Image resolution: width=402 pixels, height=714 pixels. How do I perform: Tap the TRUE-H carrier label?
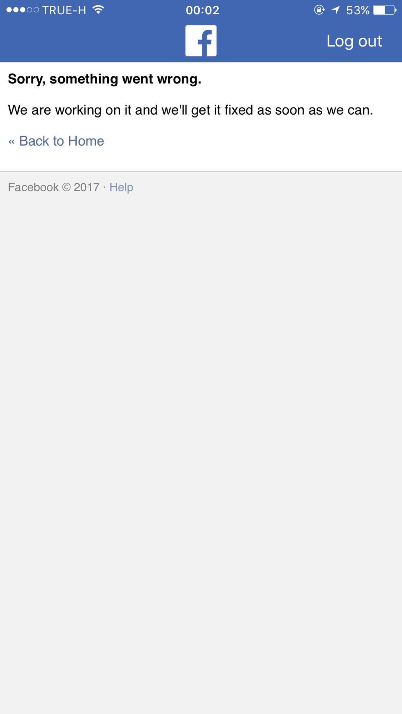tap(64, 10)
